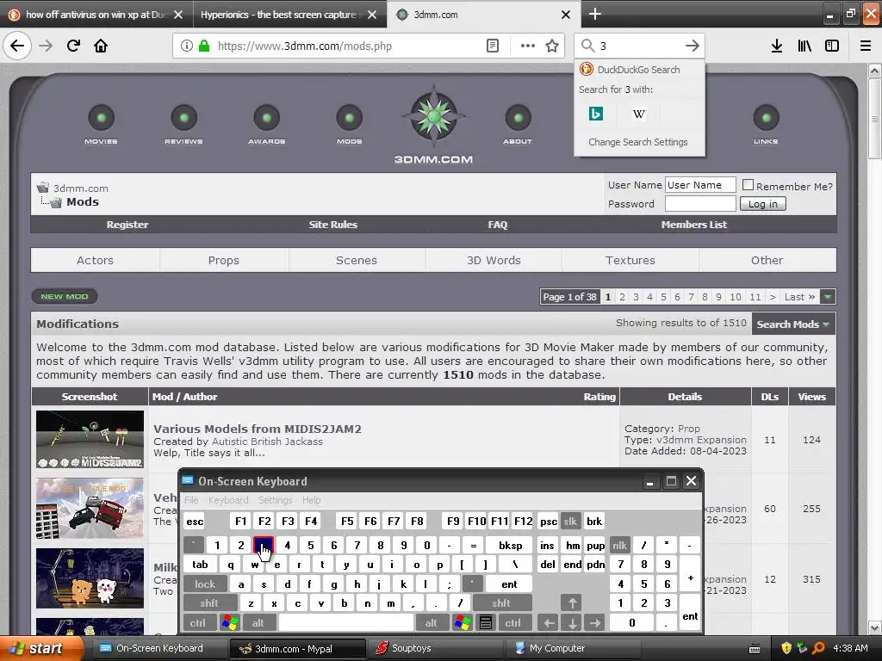Go back with the browser back arrow
This screenshot has height=661, width=882.
(x=17, y=46)
